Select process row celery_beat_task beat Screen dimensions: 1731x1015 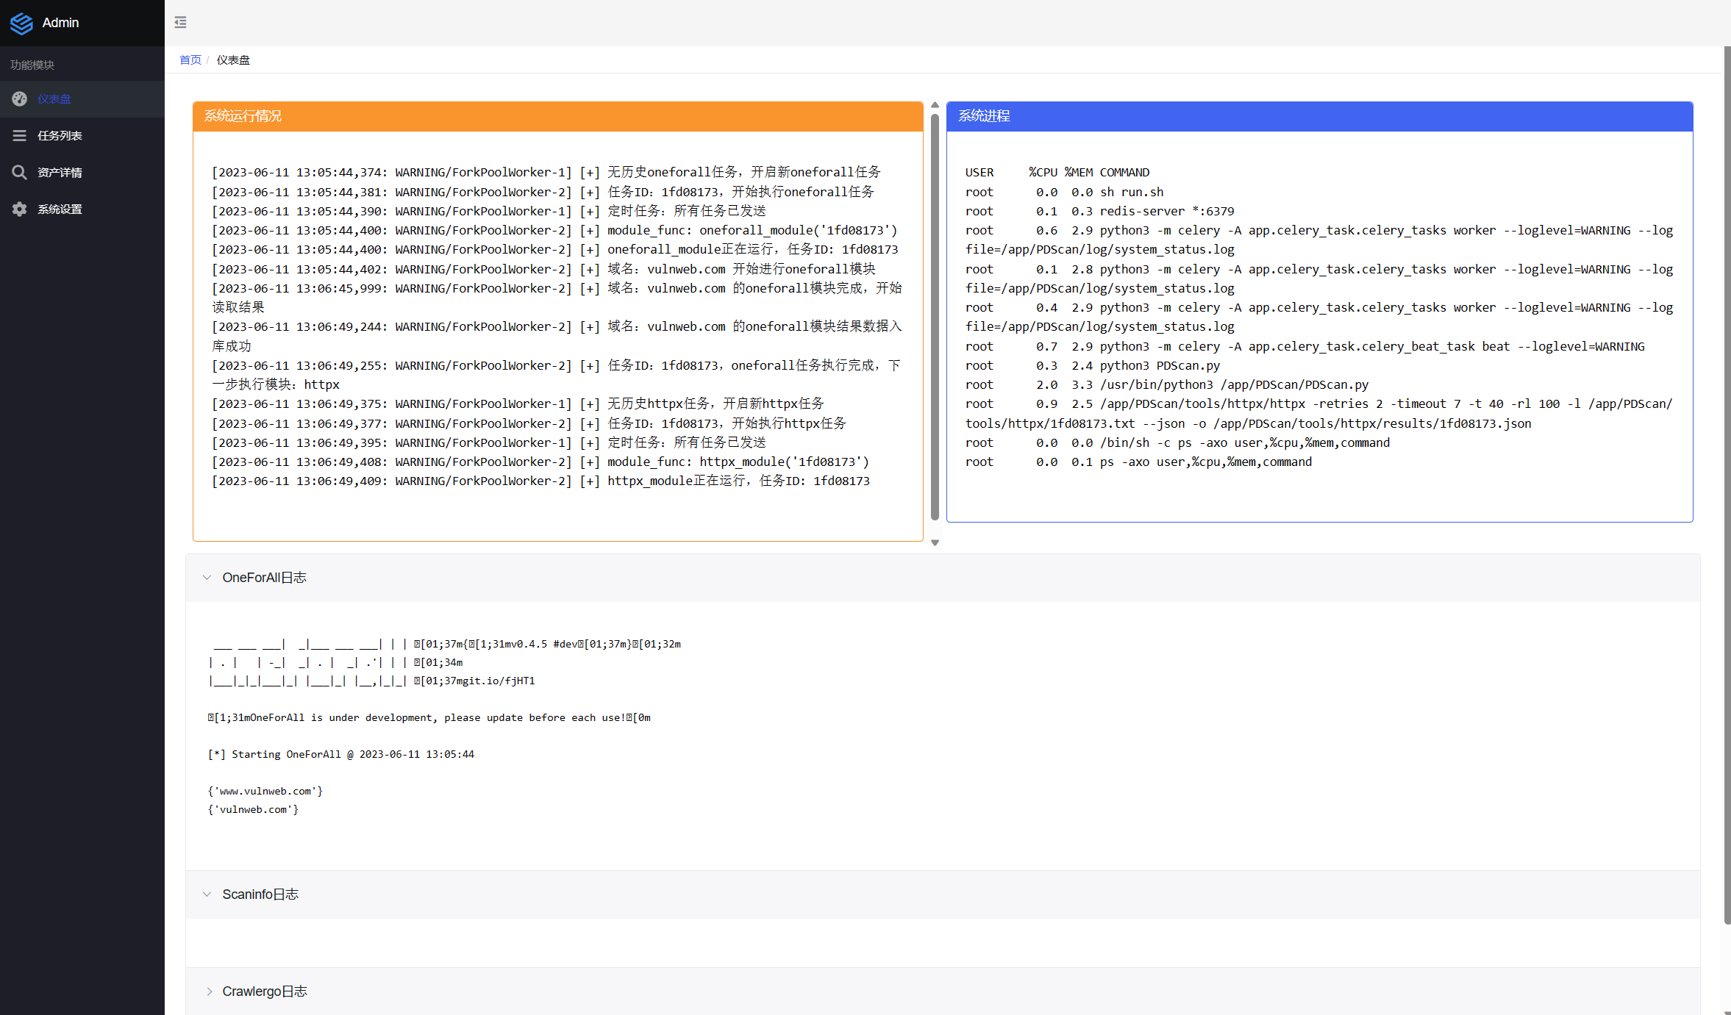pyautogui.click(x=1305, y=346)
